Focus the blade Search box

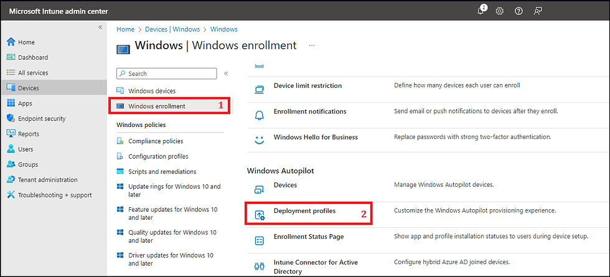pos(167,73)
